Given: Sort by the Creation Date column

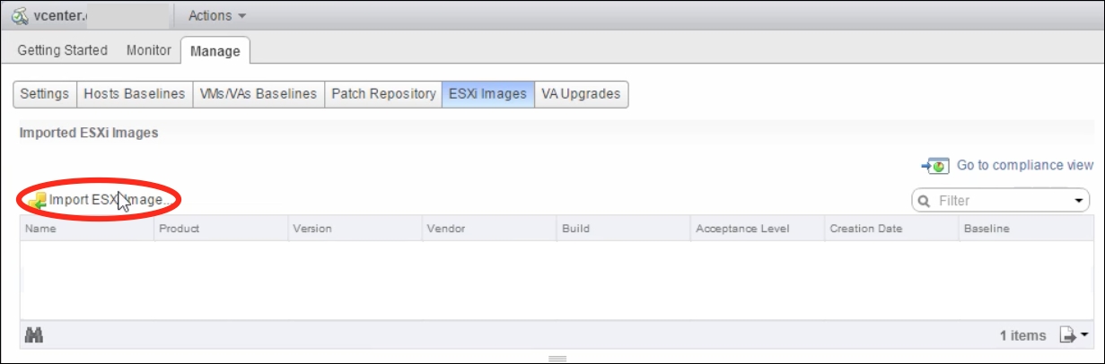Looking at the screenshot, I should click(891, 229).
